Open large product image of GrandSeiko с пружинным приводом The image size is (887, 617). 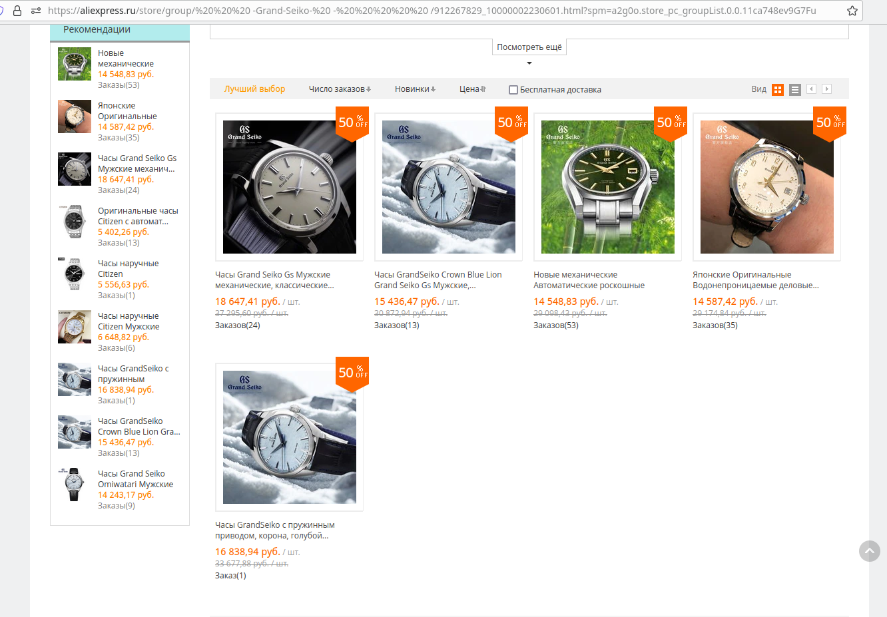pyautogui.click(x=290, y=437)
